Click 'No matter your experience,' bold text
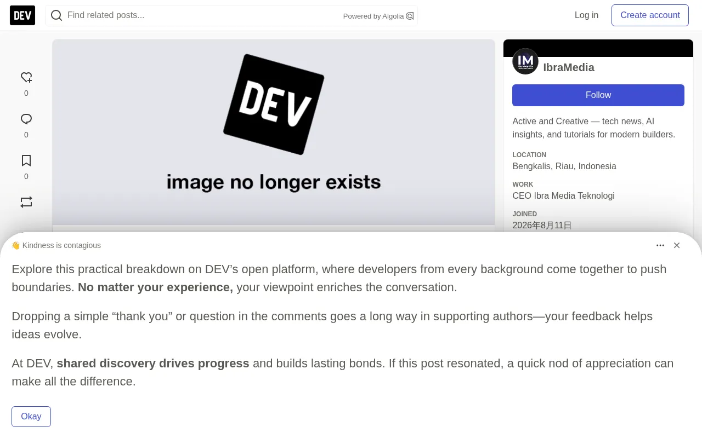This screenshot has width=702, height=438. click(x=155, y=287)
